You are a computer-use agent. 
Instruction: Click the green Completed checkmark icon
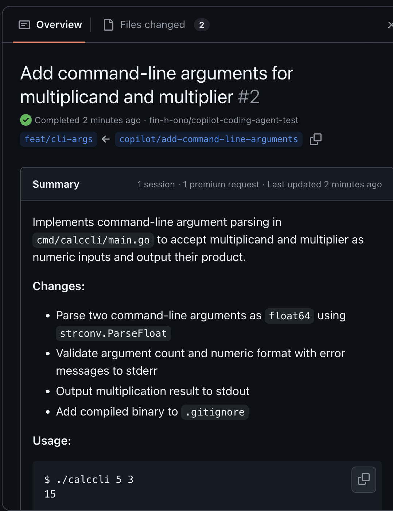point(26,120)
